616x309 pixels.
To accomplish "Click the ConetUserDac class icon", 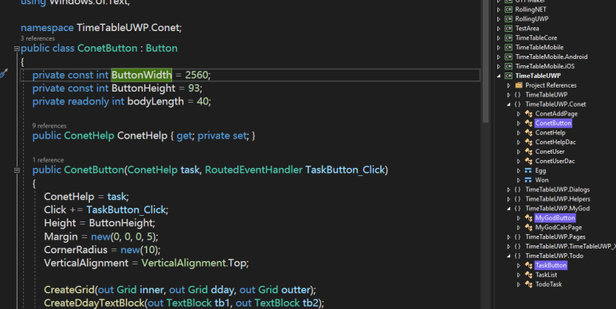I will (x=528, y=161).
